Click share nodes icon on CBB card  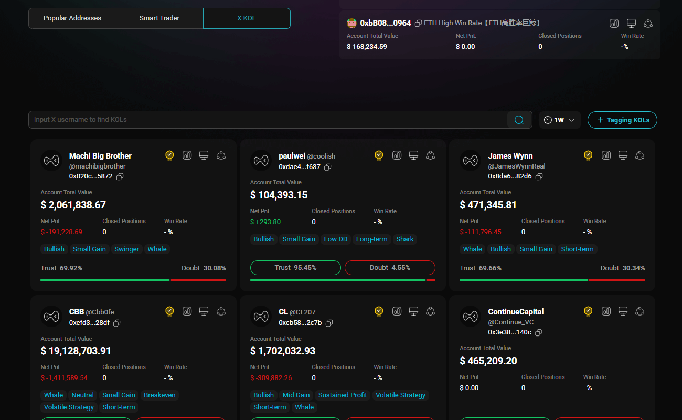[x=221, y=311]
